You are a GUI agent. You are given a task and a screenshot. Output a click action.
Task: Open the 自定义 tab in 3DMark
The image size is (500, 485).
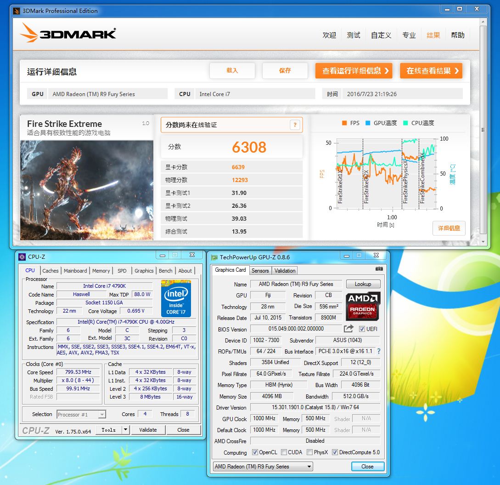(381, 35)
